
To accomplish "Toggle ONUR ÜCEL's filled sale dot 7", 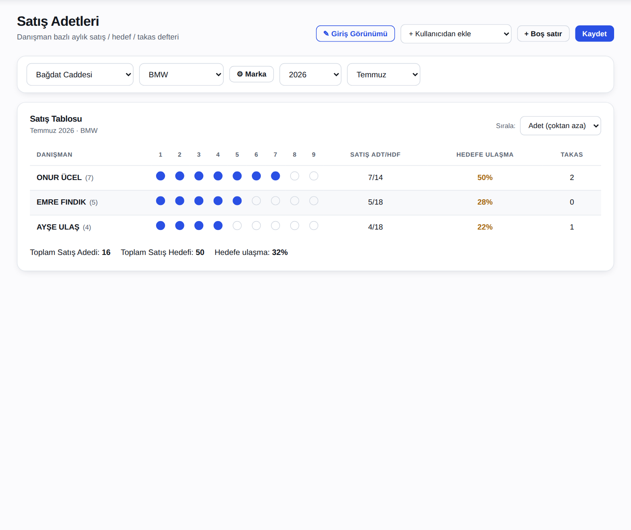I will coord(276,176).
